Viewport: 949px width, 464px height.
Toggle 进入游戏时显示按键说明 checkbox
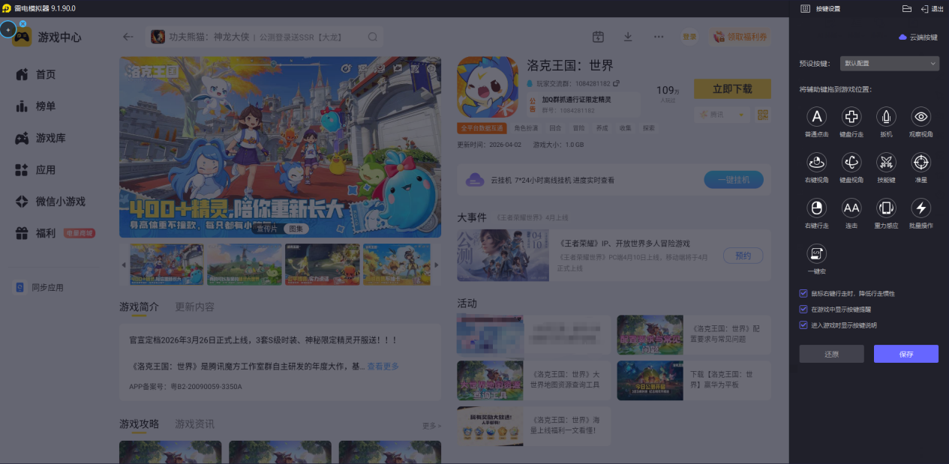click(x=803, y=325)
